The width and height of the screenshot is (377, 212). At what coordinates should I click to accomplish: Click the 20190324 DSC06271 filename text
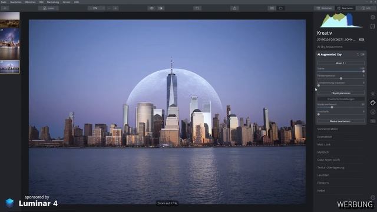tap(336, 39)
